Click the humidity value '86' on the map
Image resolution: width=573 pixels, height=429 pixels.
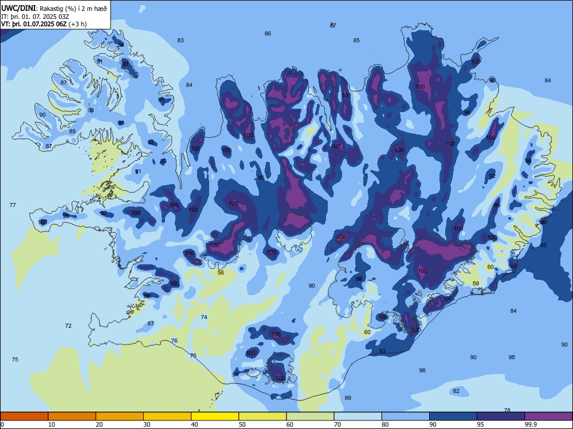point(268,34)
